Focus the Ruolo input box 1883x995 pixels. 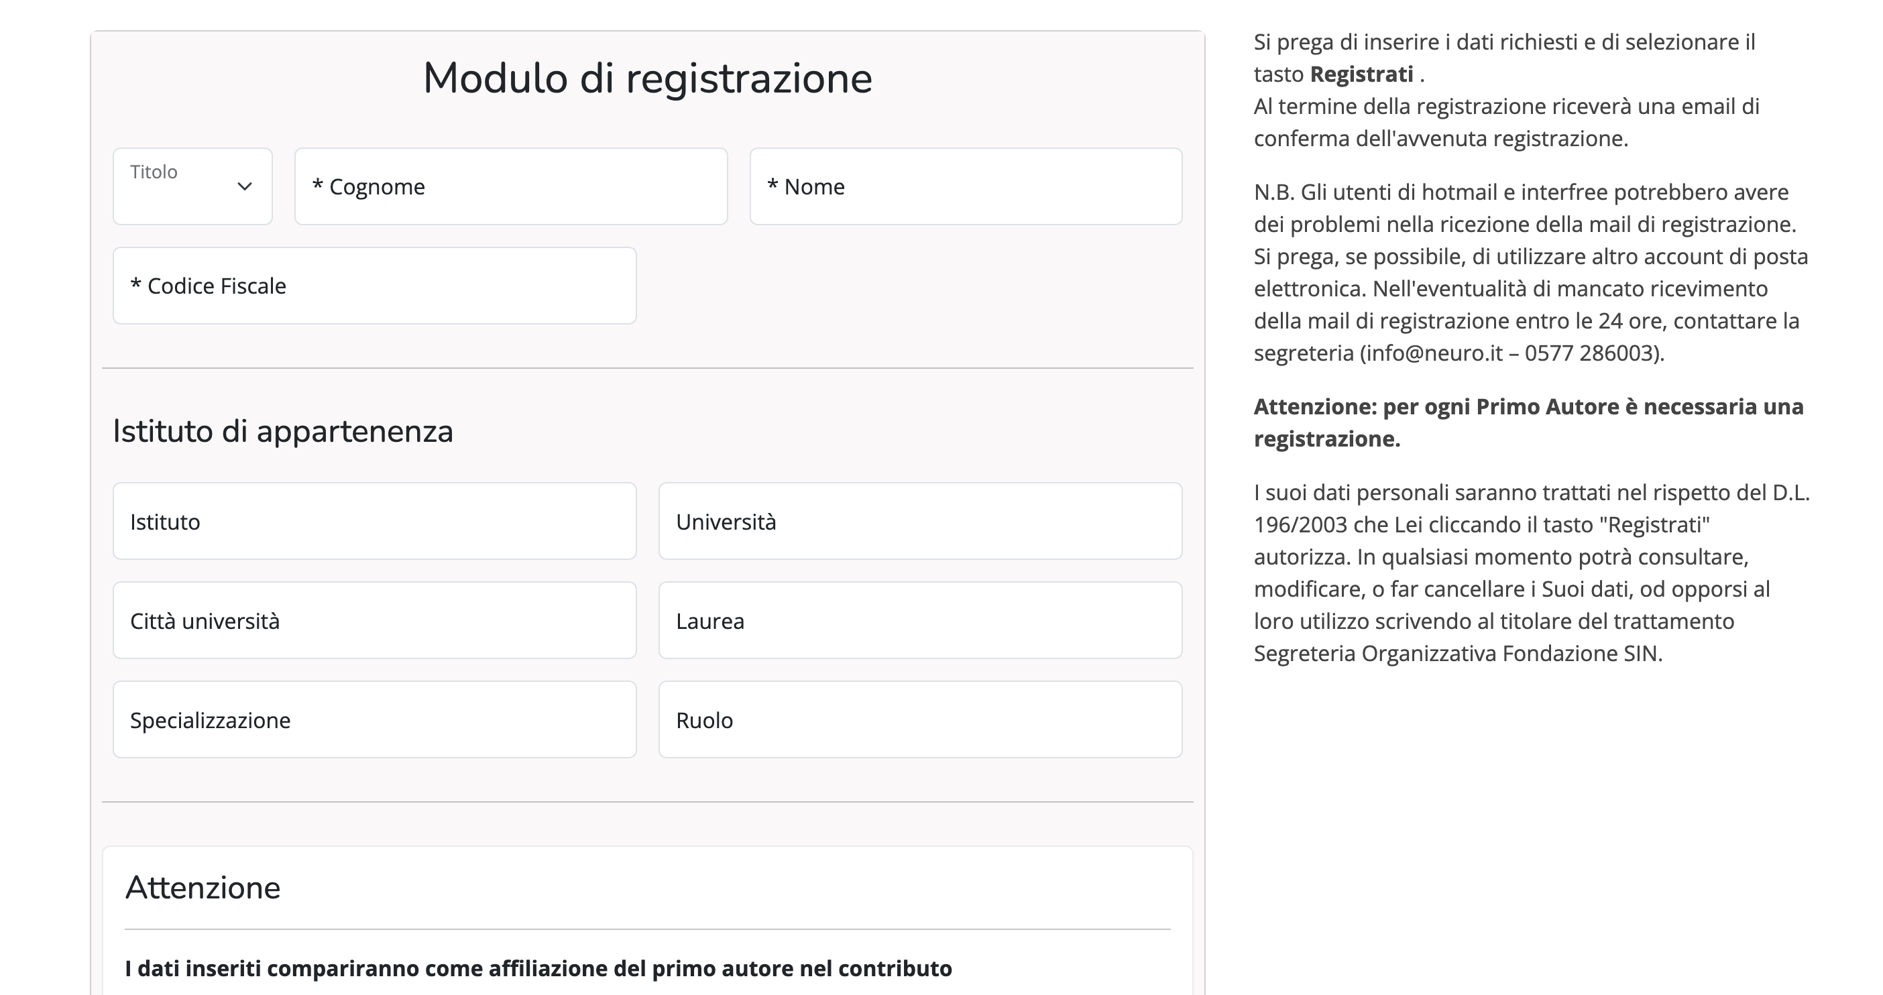[x=919, y=720]
